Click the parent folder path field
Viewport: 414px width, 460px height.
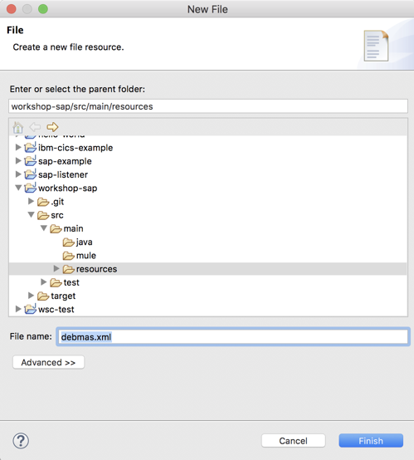[x=208, y=106]
